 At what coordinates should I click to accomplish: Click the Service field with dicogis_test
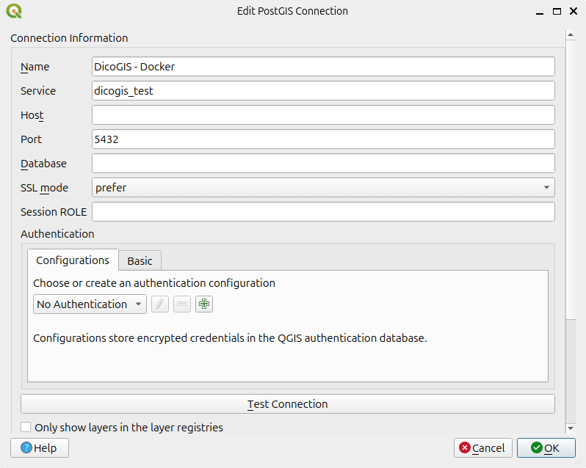pyautogui.click(x=323, y=91)
